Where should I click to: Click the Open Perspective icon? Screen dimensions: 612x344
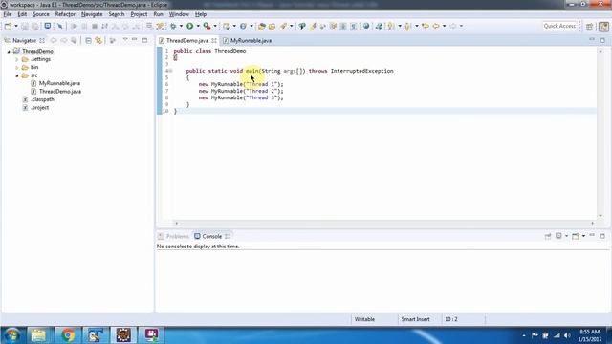point(589,26)
